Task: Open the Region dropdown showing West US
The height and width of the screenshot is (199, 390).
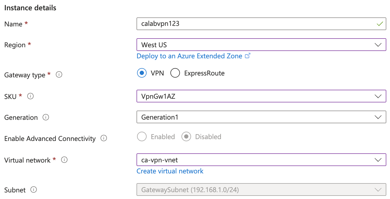Action: click(261, 45)
